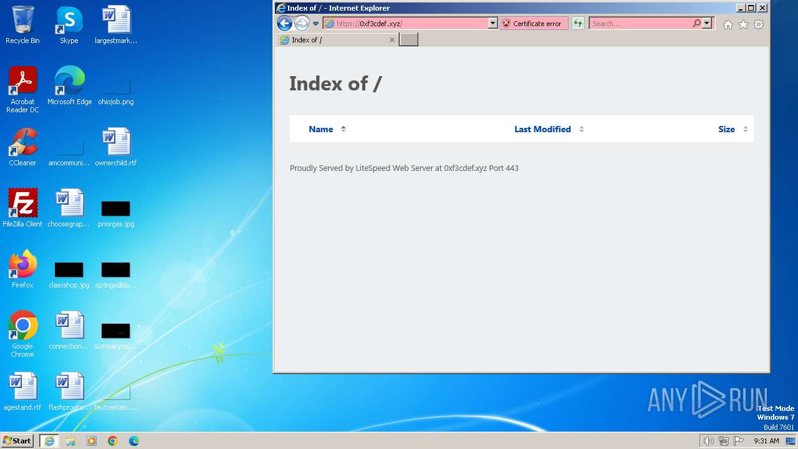Viewport: 798px width, 449px height.
Task: Open the search provider dropdown
Action: coord(707,24)
